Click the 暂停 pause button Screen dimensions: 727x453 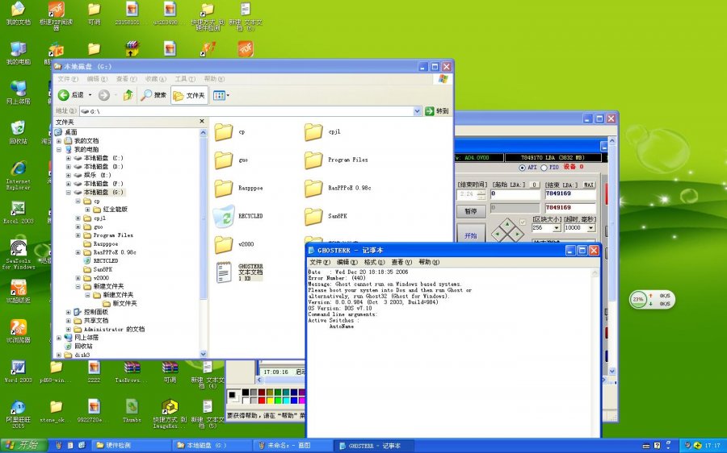click(470, 211)
